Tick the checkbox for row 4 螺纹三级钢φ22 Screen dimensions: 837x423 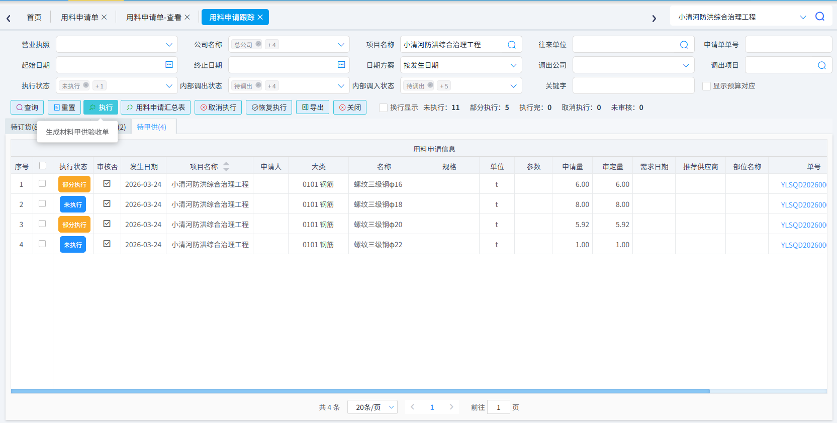[42, 244]
